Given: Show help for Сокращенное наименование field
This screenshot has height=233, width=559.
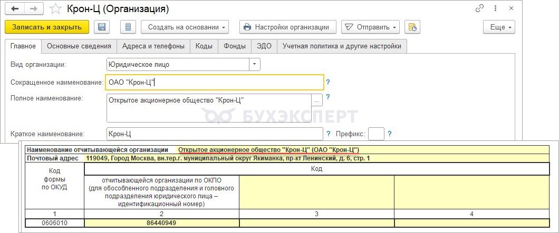Looking at the screenshot, I should pos(328,83).
